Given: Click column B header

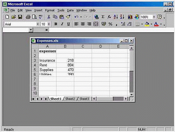Looking at the screenshot, I should (65, 46).
